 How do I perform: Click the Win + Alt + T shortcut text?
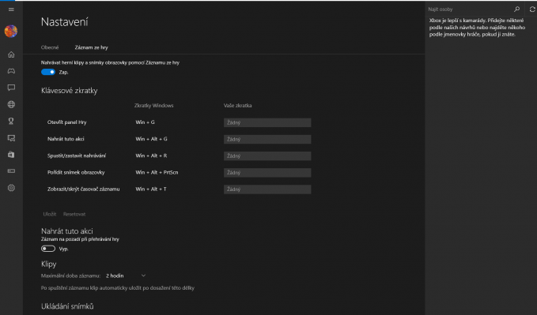tap(151, 189)
